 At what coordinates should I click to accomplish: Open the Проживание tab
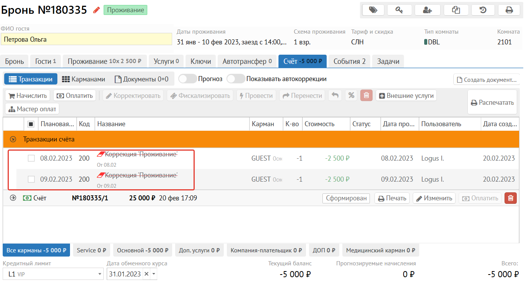click(x=104, y=61)
